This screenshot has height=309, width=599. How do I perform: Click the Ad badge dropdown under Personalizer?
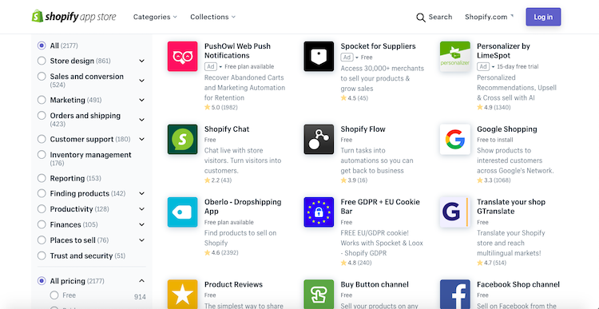[x=486, y=66]
